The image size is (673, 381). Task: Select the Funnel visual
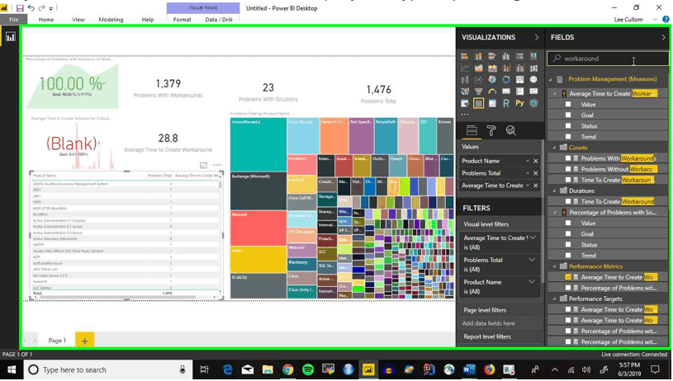[479, 91]
